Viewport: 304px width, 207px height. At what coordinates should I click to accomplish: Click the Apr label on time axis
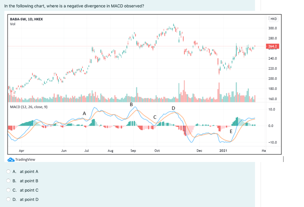click(x=21, y=151)
